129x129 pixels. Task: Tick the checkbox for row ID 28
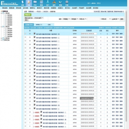click(x=25, y=48)
